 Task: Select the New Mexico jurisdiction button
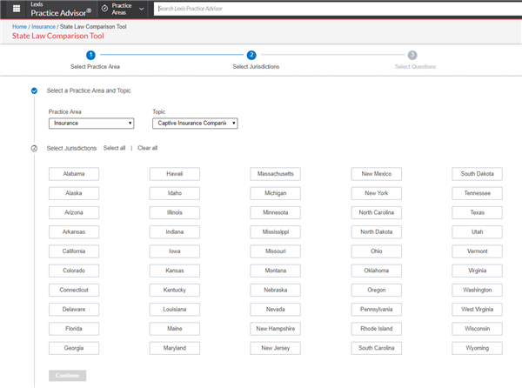377,174
